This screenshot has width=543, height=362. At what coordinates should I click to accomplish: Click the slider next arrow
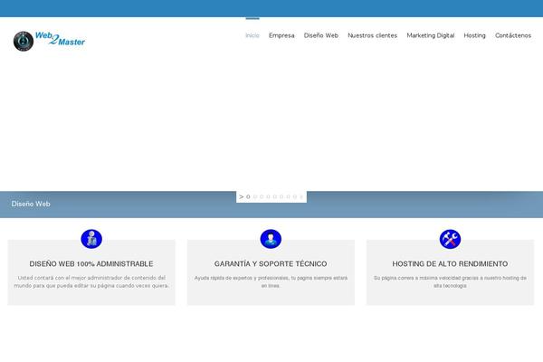(241, 196)
